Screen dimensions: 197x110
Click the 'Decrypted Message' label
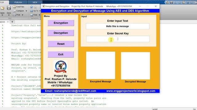(x=135, y=82)
